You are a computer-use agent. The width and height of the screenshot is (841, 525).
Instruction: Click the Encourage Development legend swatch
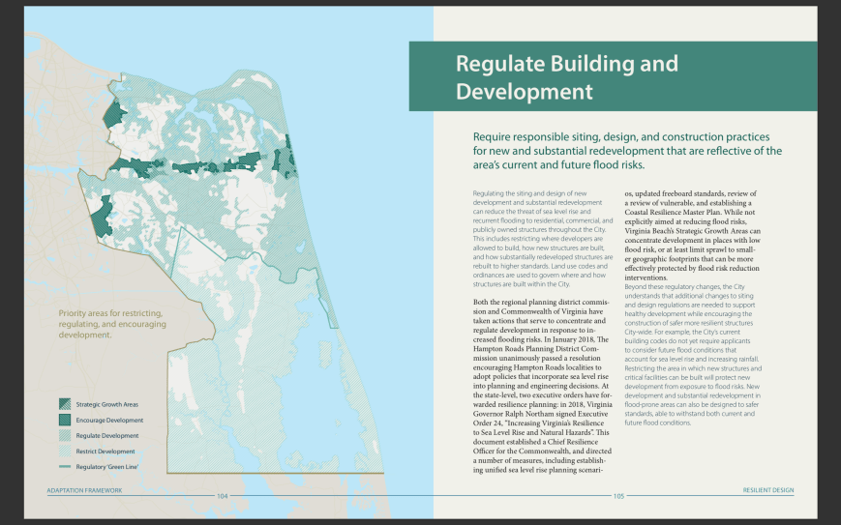coord(64,420)
